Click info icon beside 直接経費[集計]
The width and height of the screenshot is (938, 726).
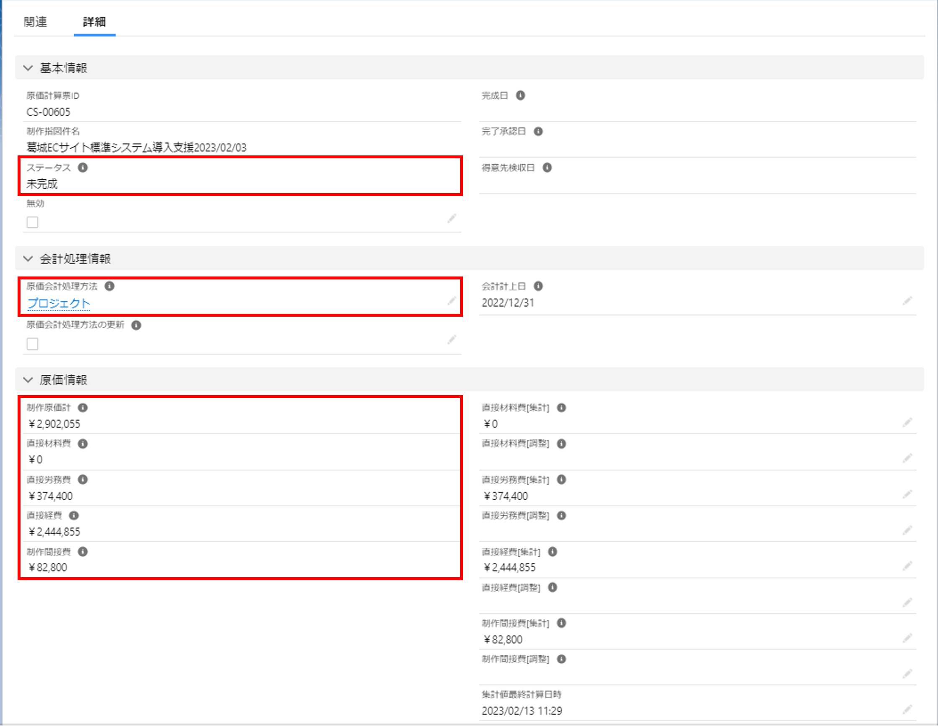click(x=553, y=551)
